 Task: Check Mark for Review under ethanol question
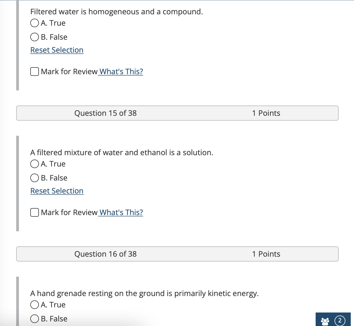tap(35, 212)
